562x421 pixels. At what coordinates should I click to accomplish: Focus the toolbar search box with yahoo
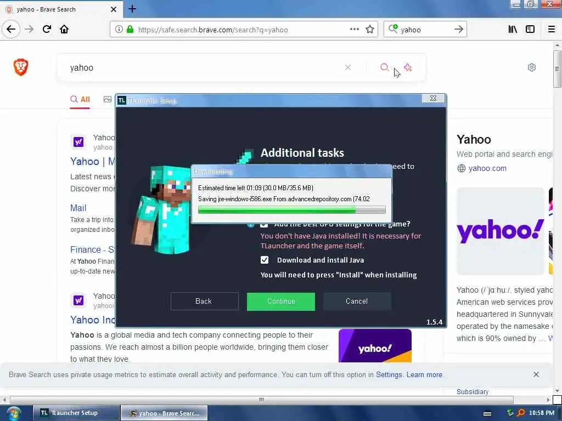click(x=425, y=30)
